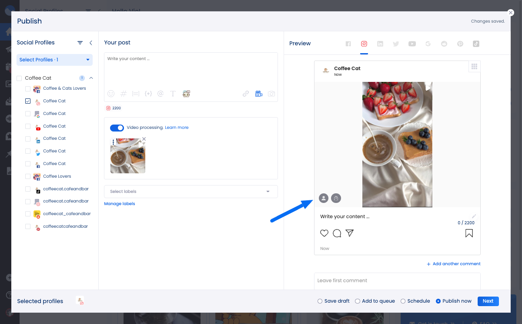Click the selected profile avatar at bottom
522x324 pixels.
[80, 300]
